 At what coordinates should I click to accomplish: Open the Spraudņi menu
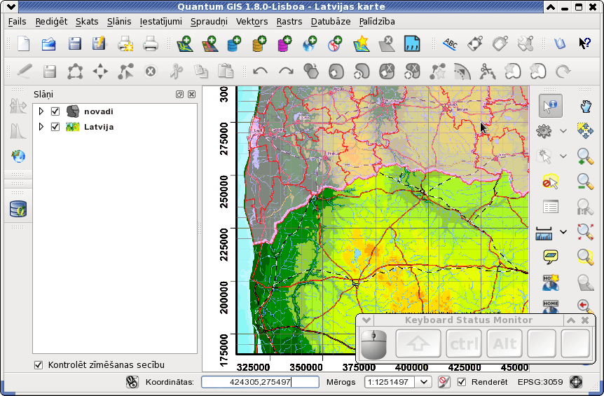tap(210, 22)
